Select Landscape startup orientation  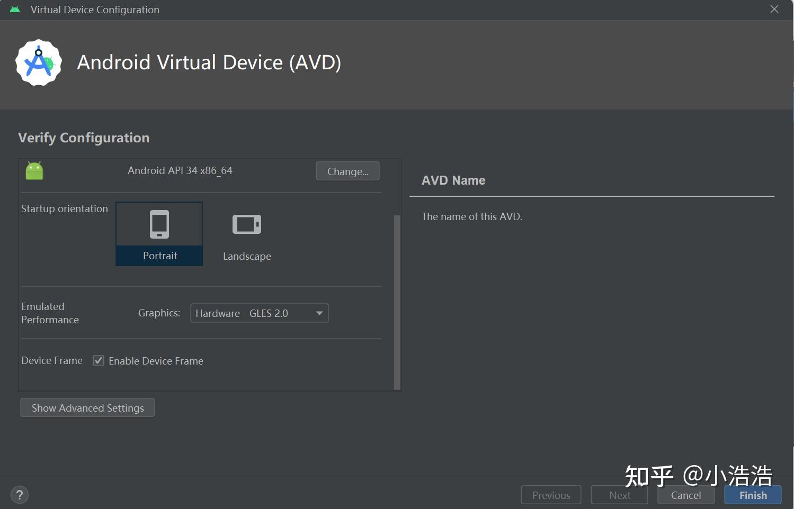(247, 234)
